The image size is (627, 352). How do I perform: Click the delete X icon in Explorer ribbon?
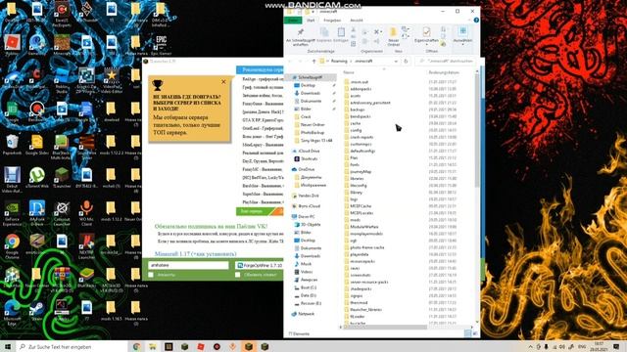[376, 31]
